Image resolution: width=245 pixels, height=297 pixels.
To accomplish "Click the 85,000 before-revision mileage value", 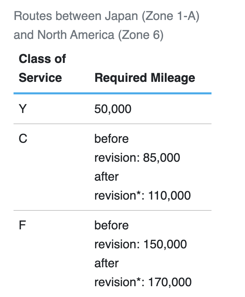I will 162,158.
